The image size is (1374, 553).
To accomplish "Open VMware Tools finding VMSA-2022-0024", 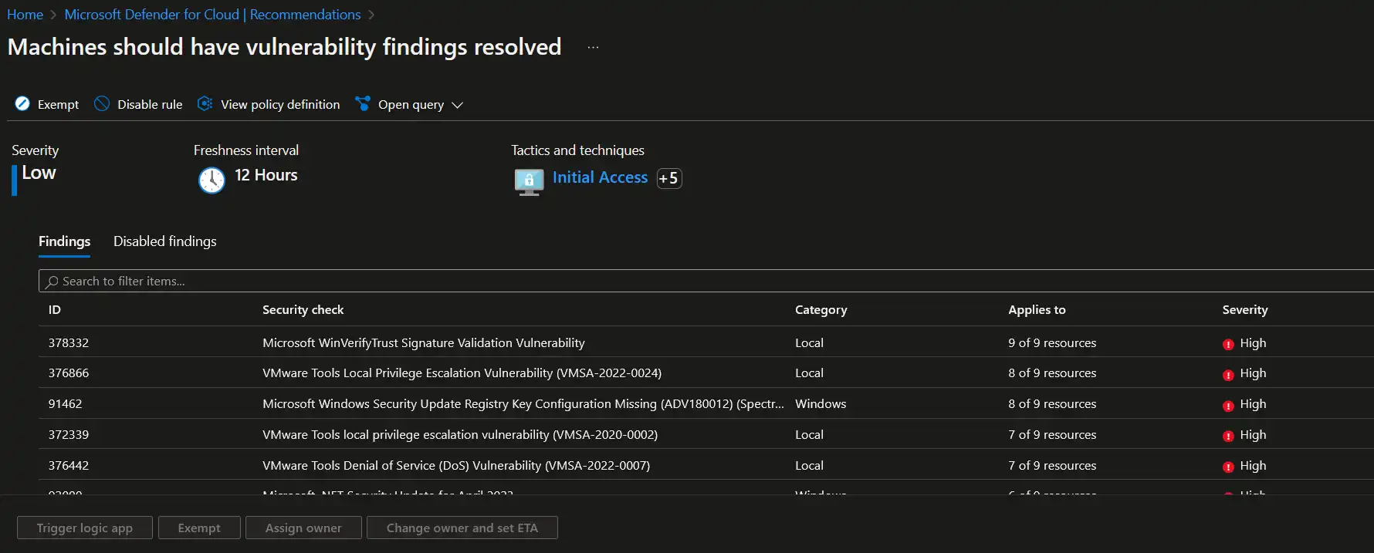I will coord(462,373).
